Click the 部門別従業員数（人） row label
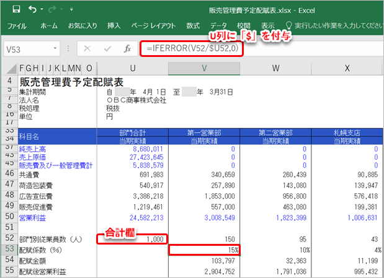 50,240
